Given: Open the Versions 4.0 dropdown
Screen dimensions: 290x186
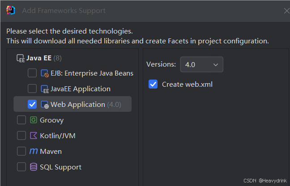Looking at the screenshot, I should (201, 64).
